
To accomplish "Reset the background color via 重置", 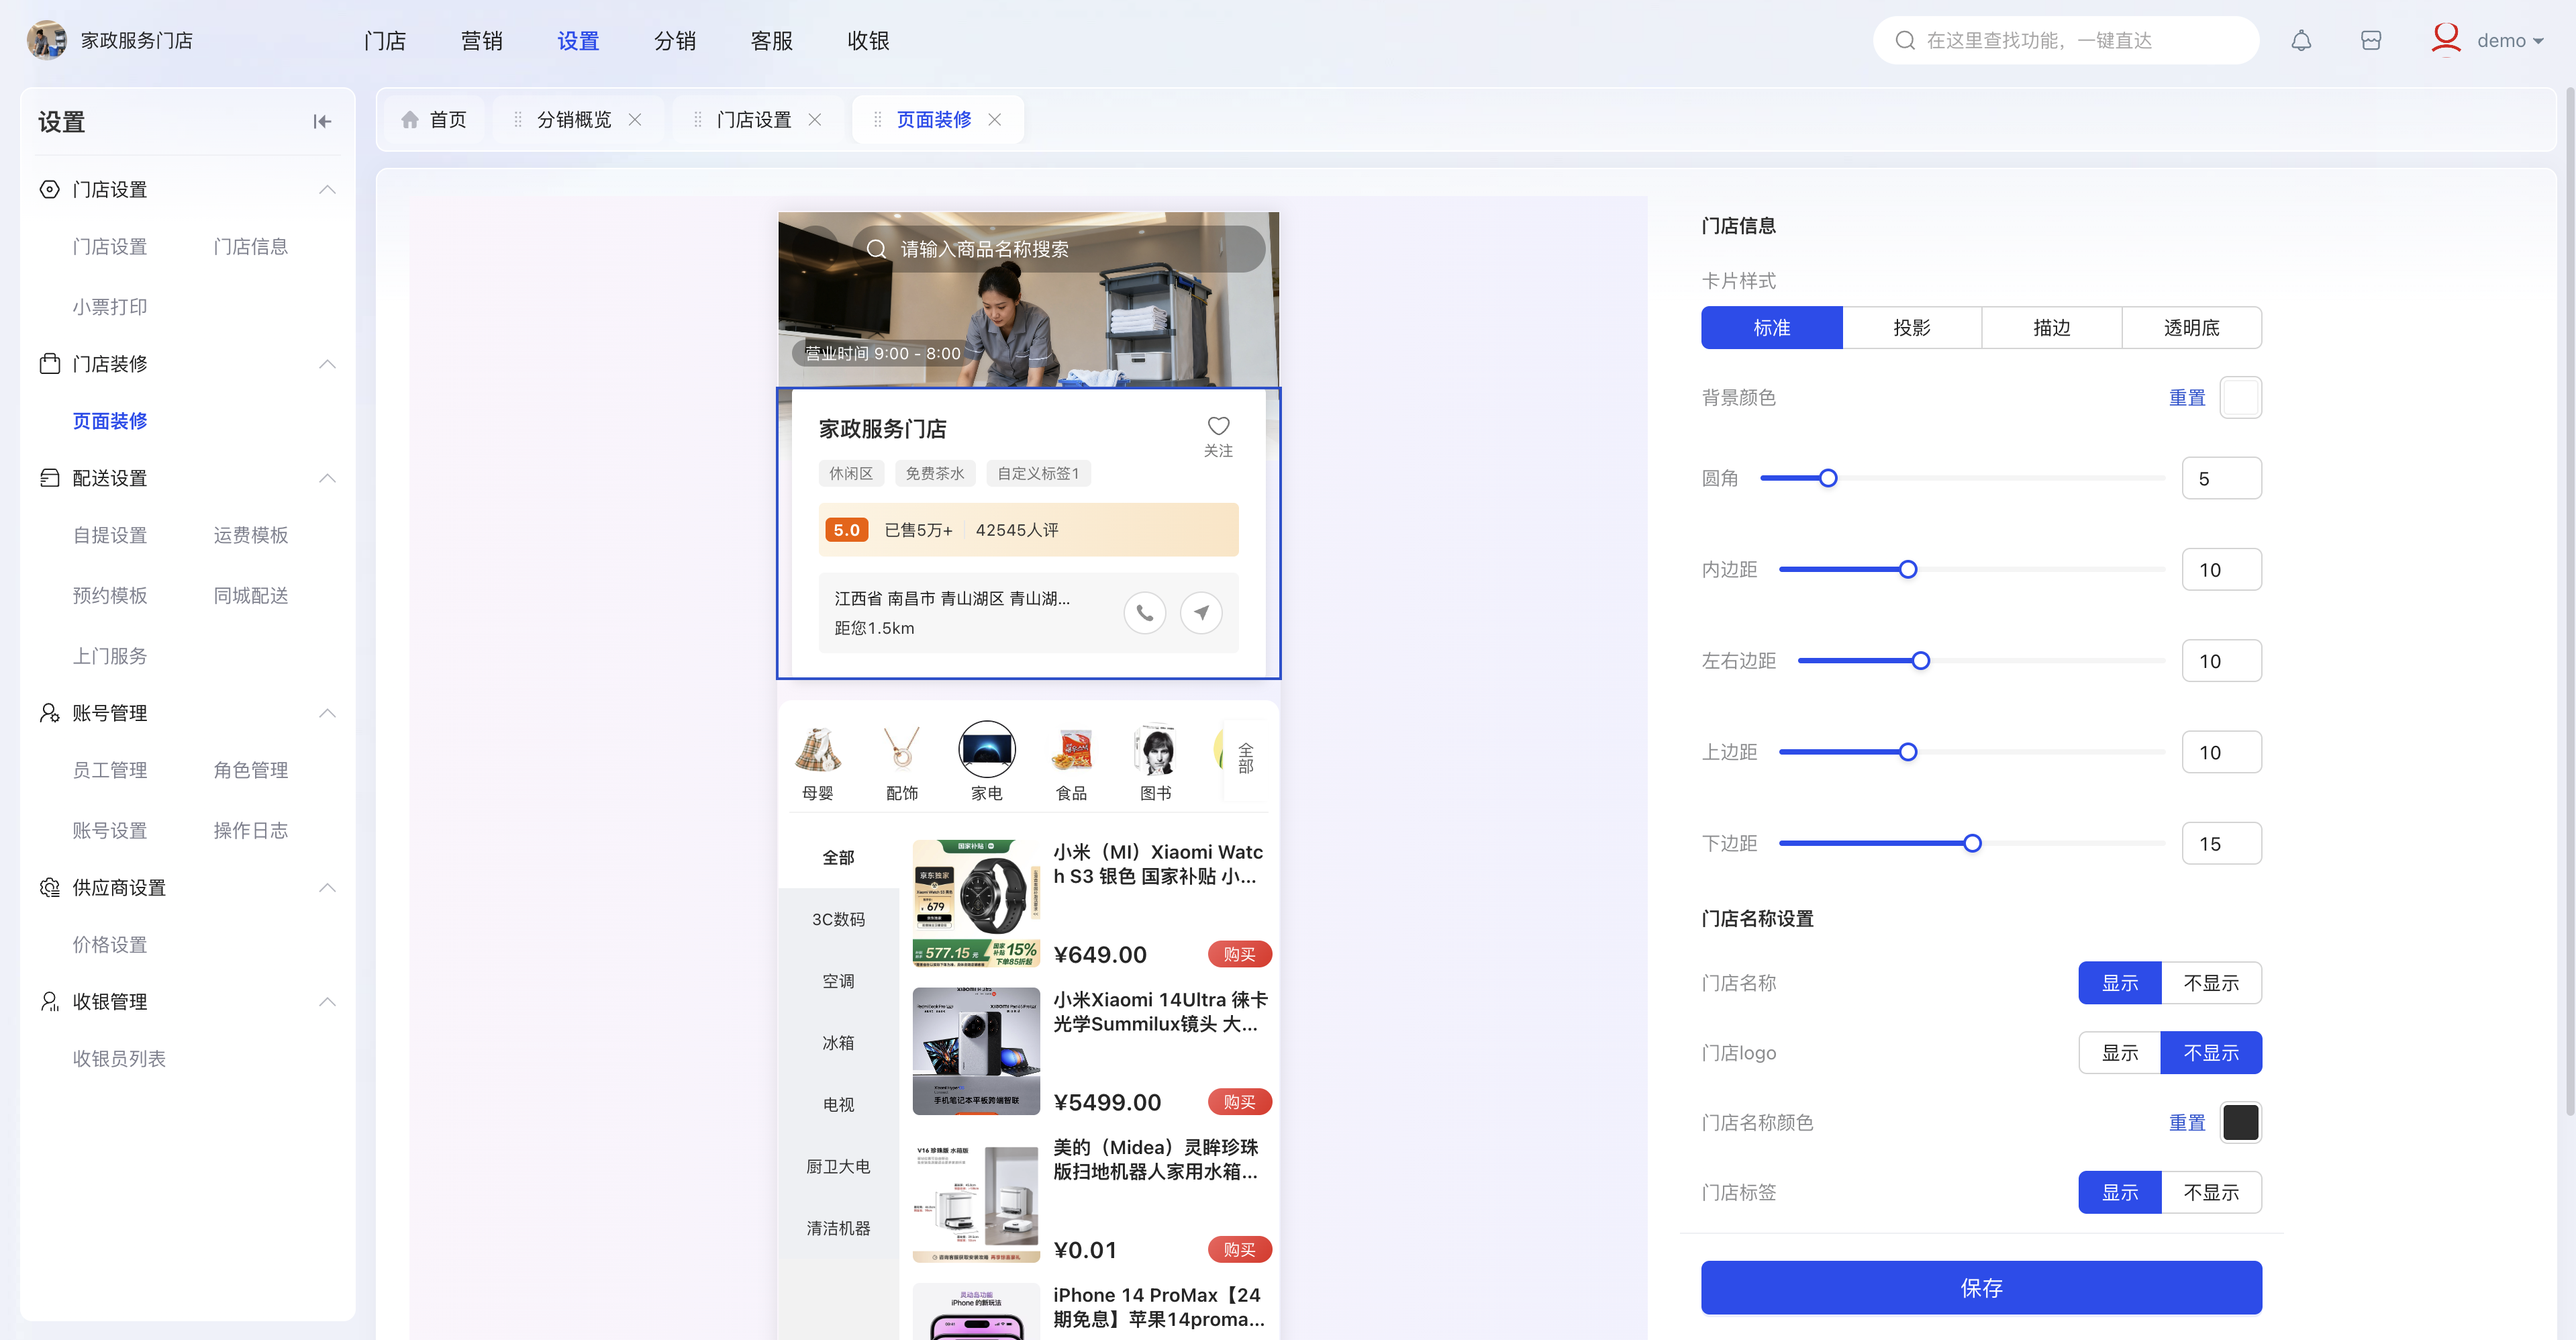I will [2187, 398].
